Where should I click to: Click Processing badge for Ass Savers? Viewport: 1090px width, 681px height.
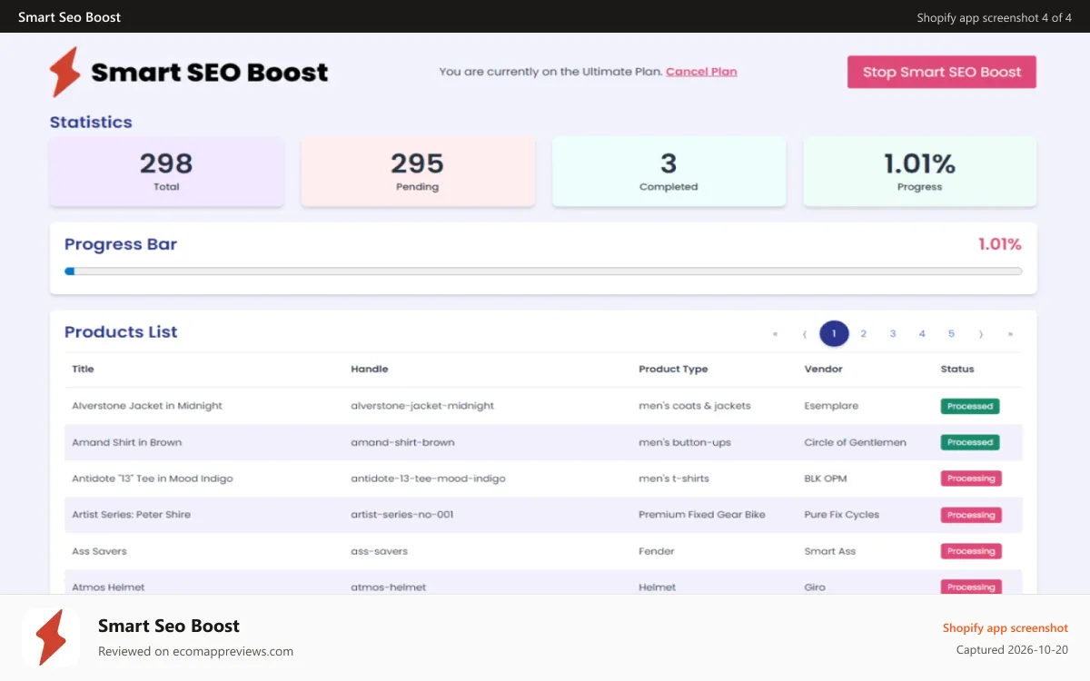[x=971, y=551]
